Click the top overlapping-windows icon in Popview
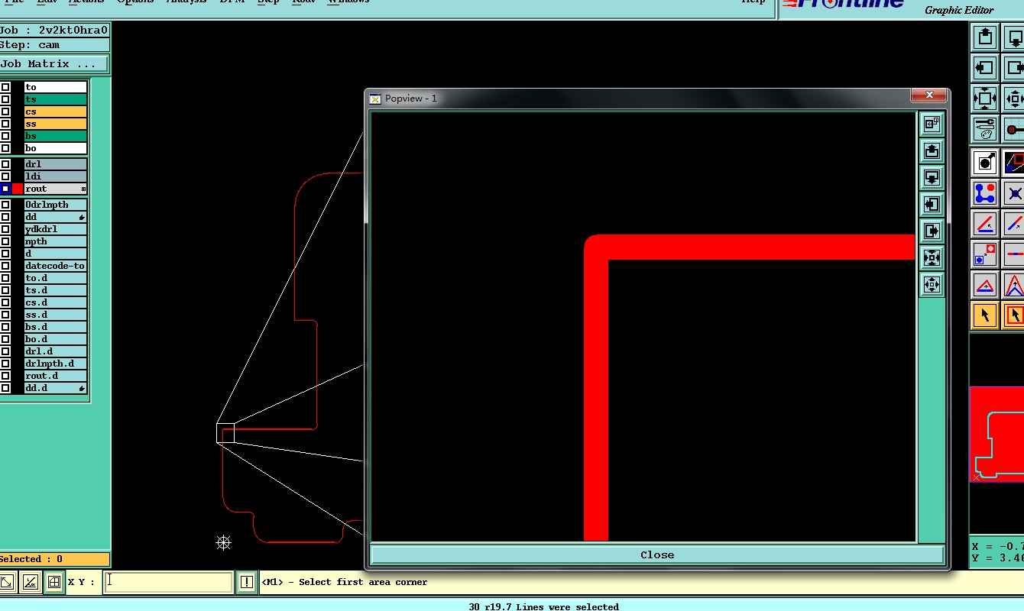The image size is (1024, 611). [932, 124]
